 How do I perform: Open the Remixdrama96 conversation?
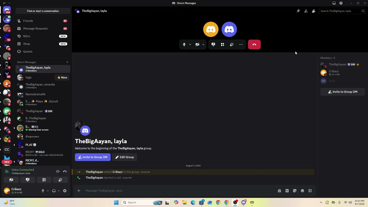coord(43,94)
